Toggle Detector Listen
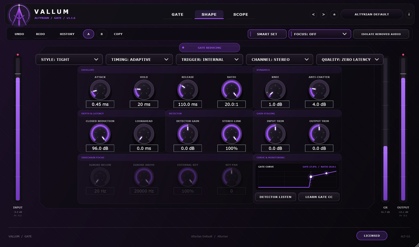419x247 pixels. coord(275,197)
